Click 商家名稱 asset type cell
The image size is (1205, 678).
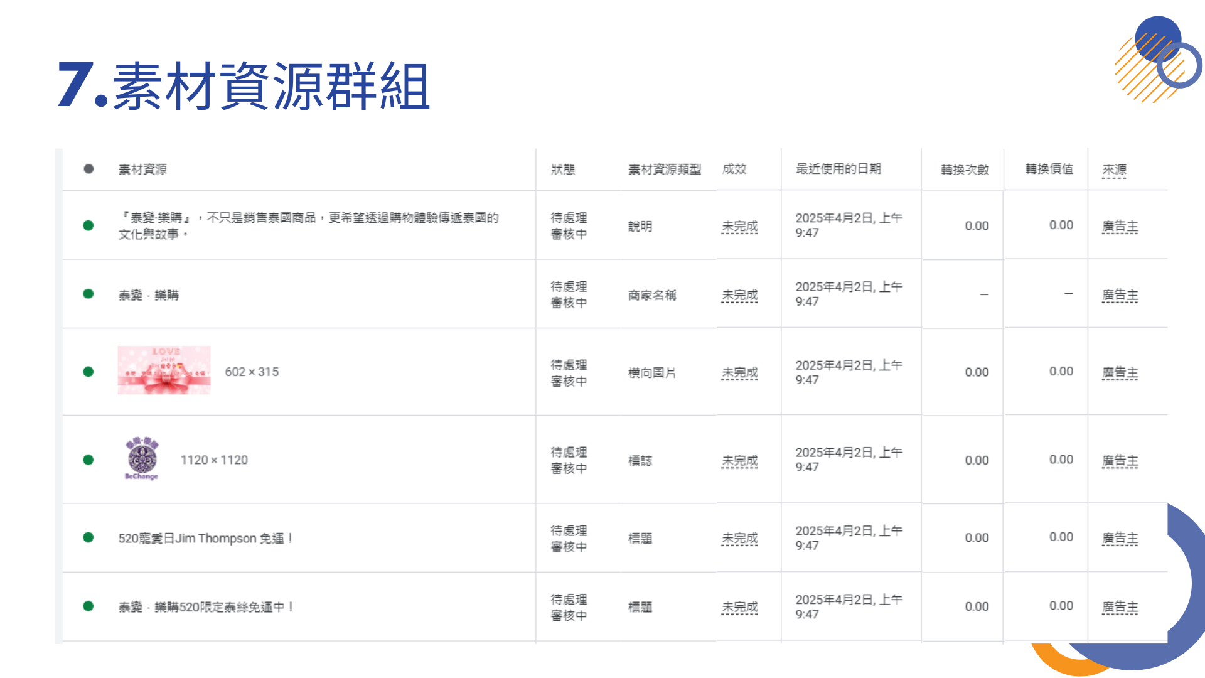tap(652, 295)
